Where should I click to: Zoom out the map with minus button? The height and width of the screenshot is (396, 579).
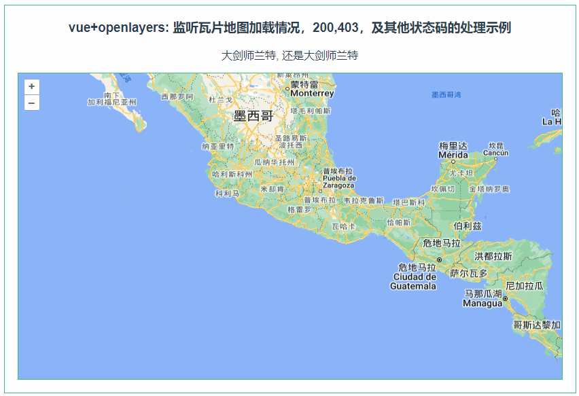(32, 103)
